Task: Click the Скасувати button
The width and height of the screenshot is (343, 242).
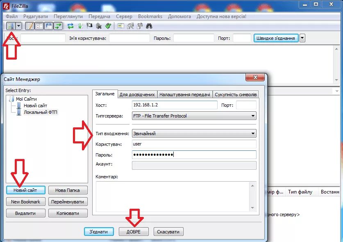Action: pyautogui.click(x=168, y=232)
